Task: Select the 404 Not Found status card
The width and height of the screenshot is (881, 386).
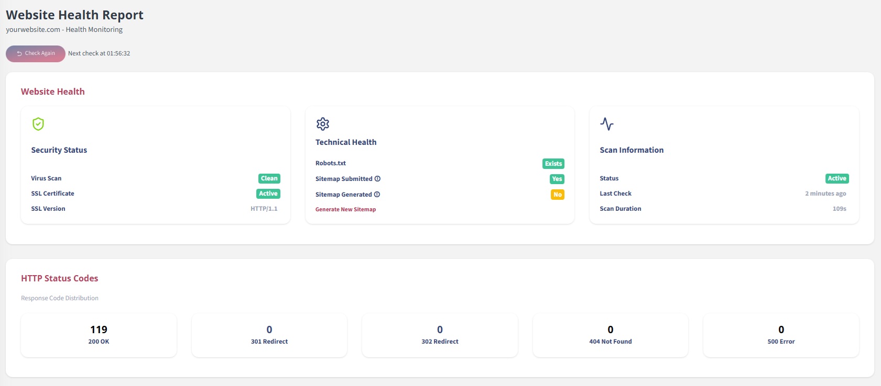Action: [610, 335]
